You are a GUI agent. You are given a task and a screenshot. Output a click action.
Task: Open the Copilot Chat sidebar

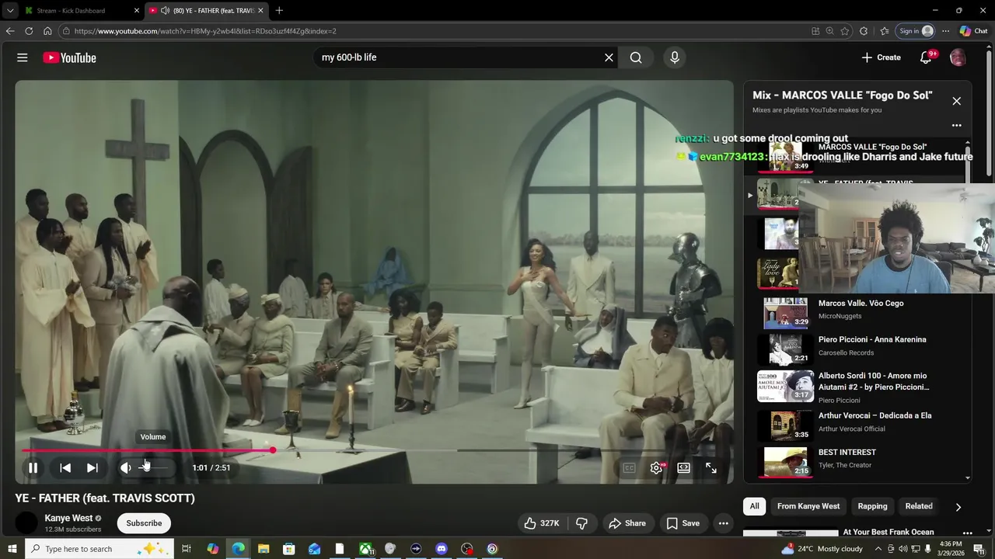[974, 31]
